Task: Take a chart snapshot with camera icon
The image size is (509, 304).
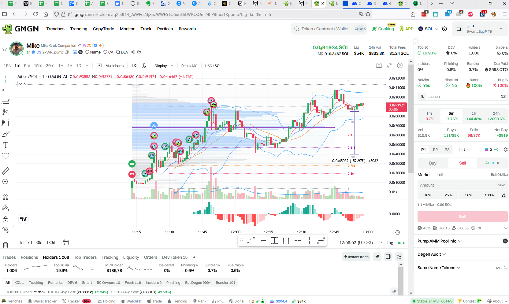Action: click(379, 65)
